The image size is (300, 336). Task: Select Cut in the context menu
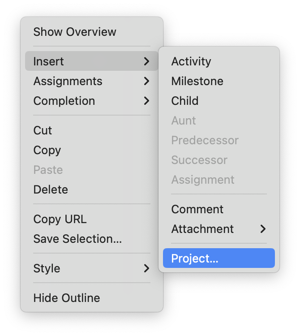click(43, 130)
